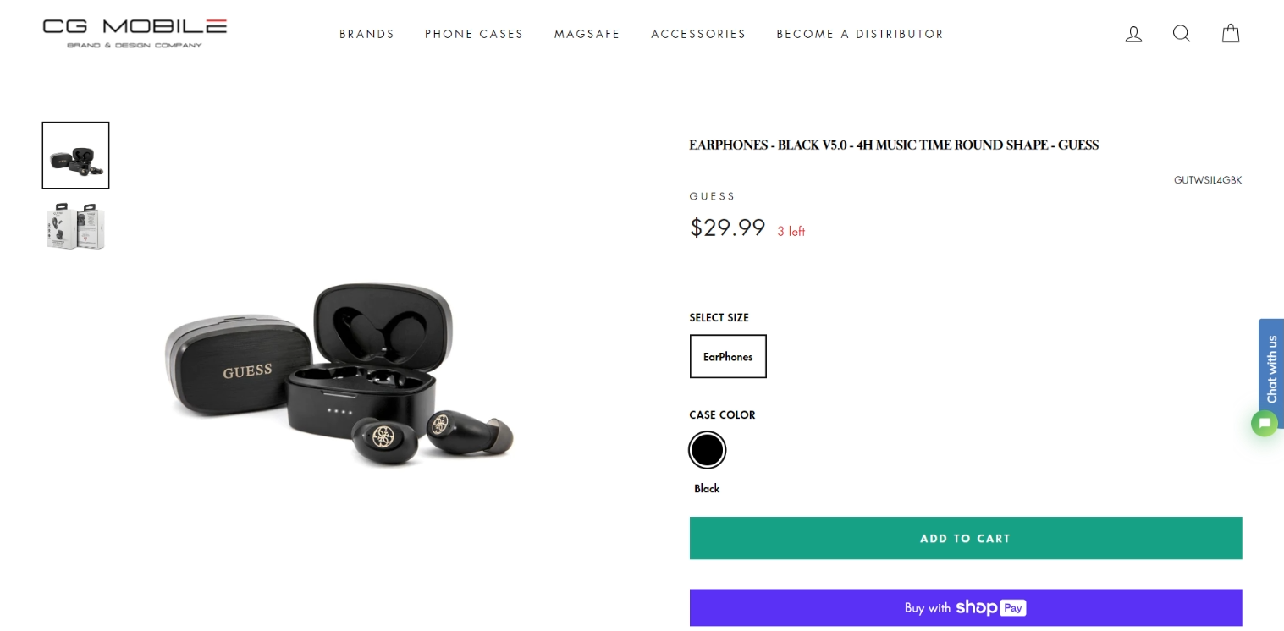Click the search magnifier icon
The height and width of the screenshot is (631, 1284).
(1182, 34)
